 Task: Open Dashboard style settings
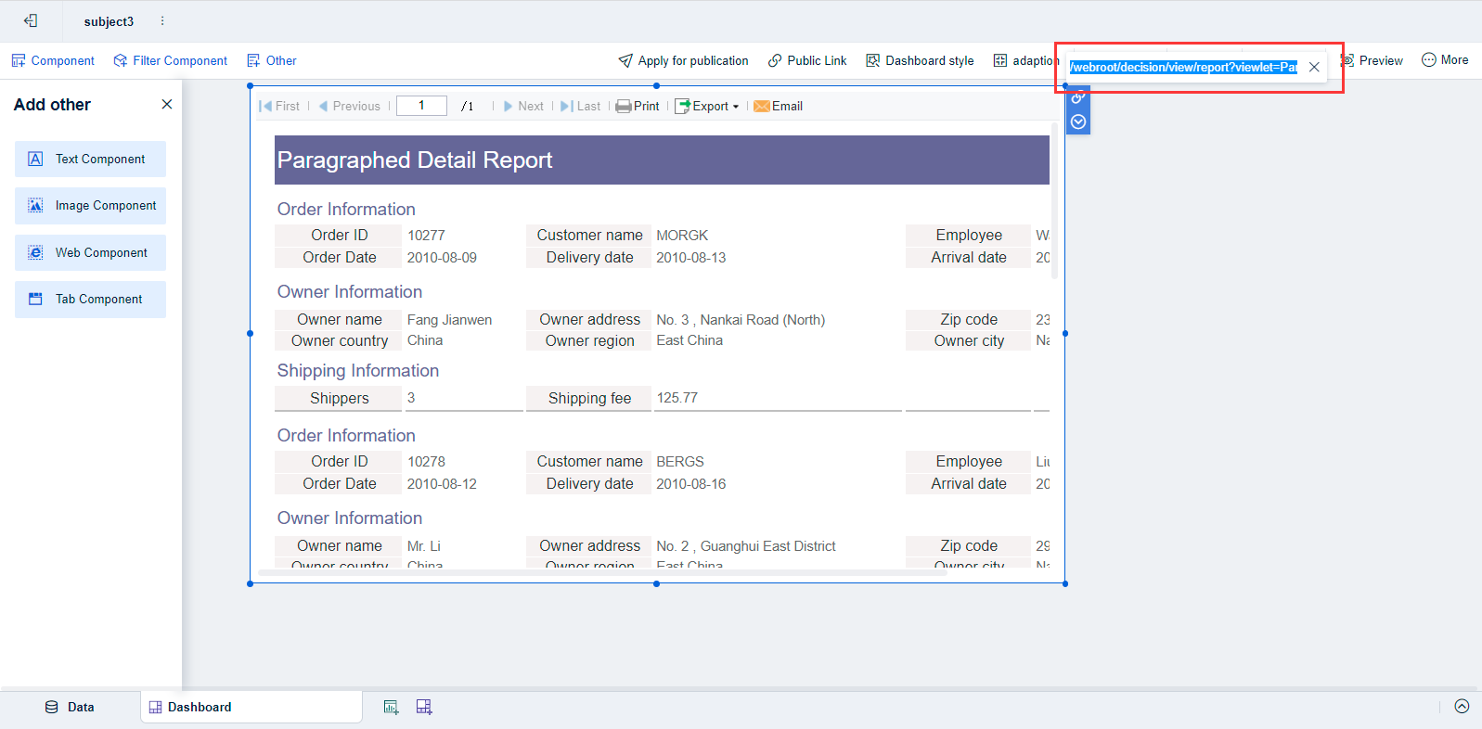[x=920, y=60]
